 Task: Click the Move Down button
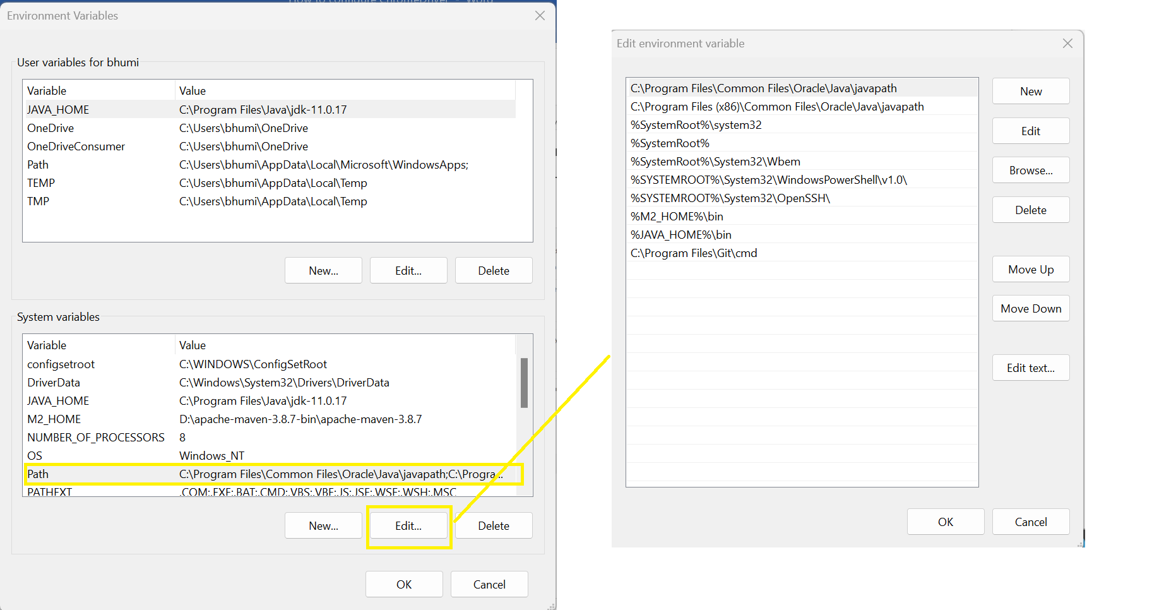click(1030, 308)
